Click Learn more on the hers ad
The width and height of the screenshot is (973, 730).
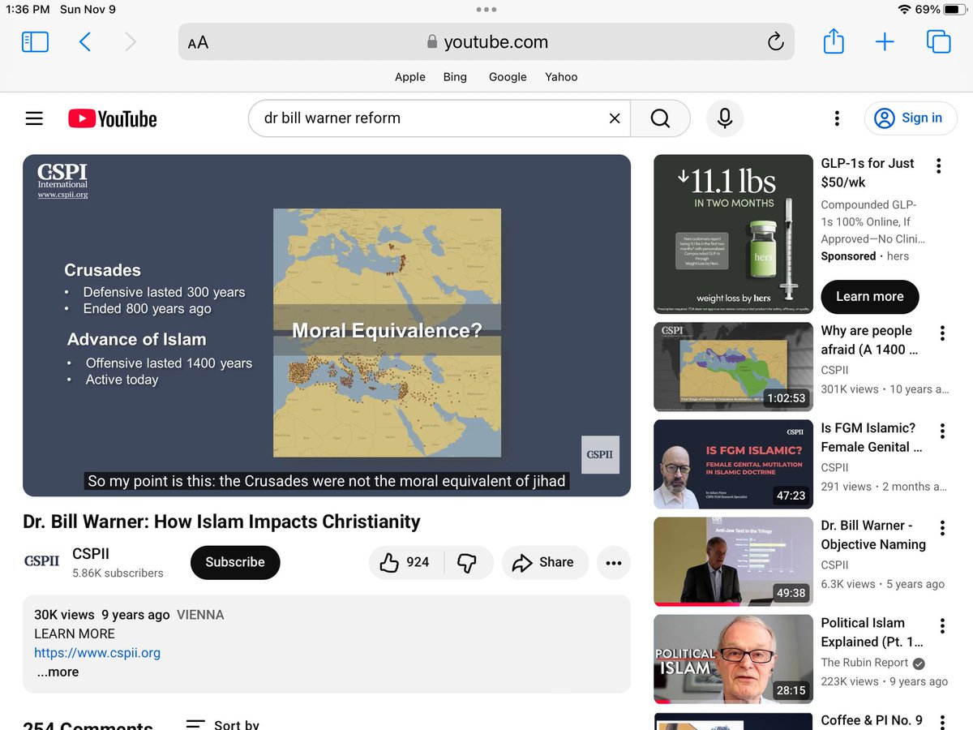tap(870, 297)
